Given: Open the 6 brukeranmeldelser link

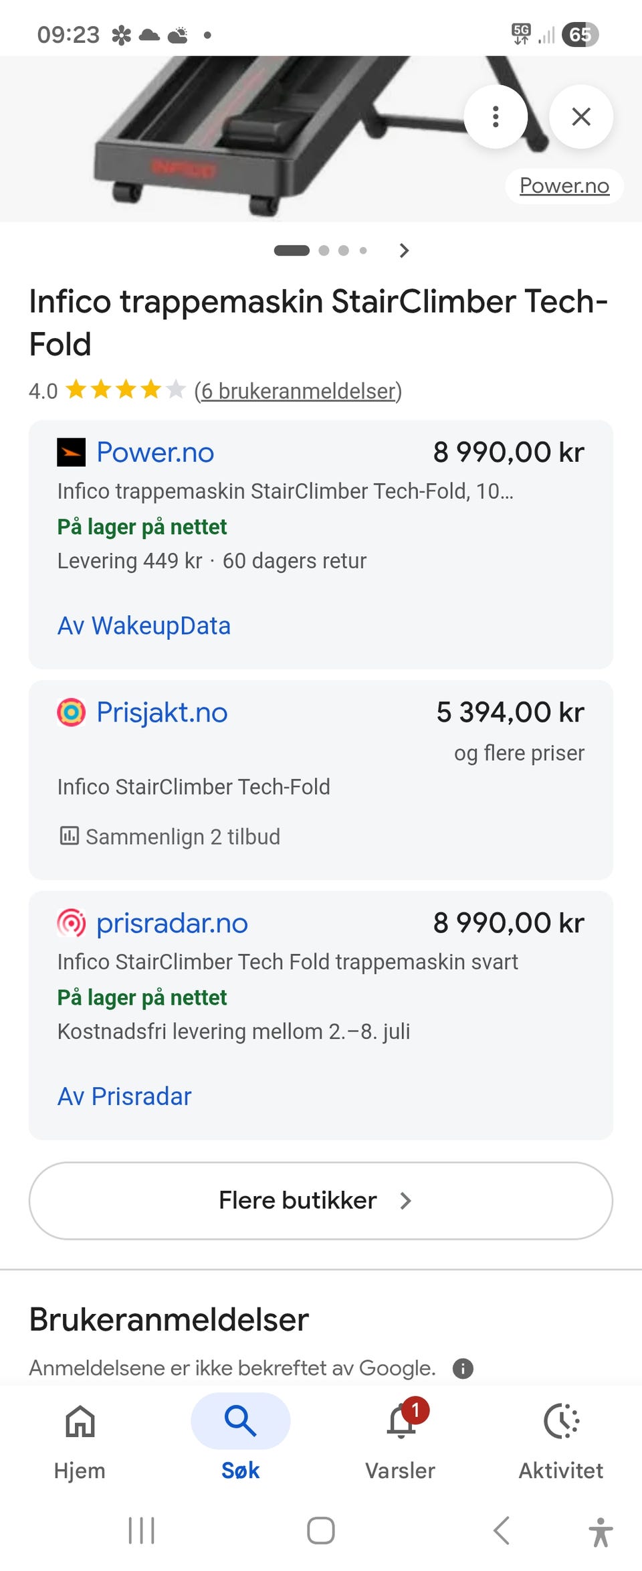Looking at the screenshot, I should click(298, 391).
